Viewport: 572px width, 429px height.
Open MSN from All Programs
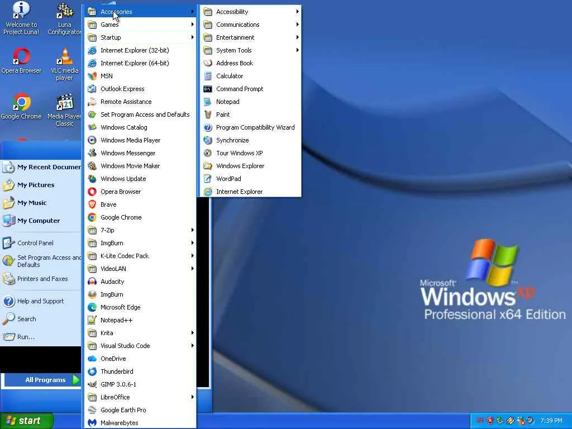click(140, 76)
